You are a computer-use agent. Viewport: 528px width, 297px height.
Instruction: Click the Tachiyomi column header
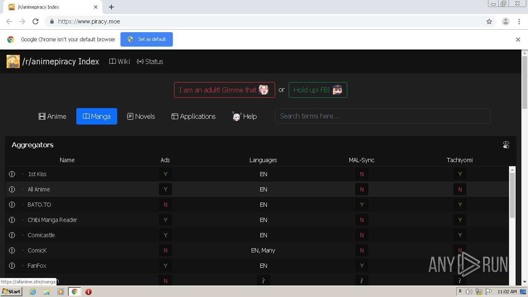tap(460, 160)
